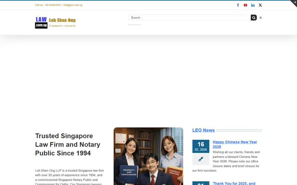The width and height of the screenshot is (297, 185).
Task: Click the Trusted Singapore Law Firm heading
Action: pos(68,144)
